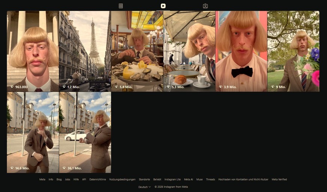
Task: Open Hochladen von Kontakten und Nicht-Nutzer link
Action: coord(243,179)
